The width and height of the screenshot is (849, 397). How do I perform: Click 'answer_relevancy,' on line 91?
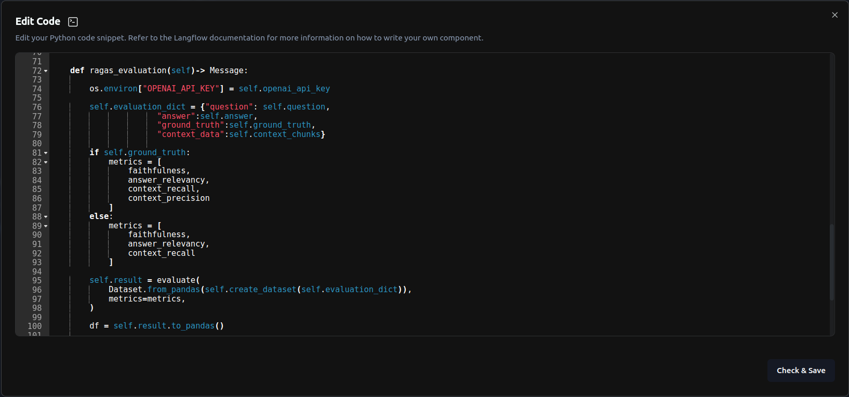tap(169, 244)
